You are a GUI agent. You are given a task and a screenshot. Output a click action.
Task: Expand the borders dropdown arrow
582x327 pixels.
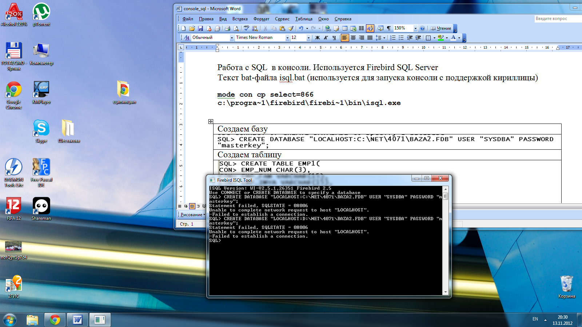(434, 37)
